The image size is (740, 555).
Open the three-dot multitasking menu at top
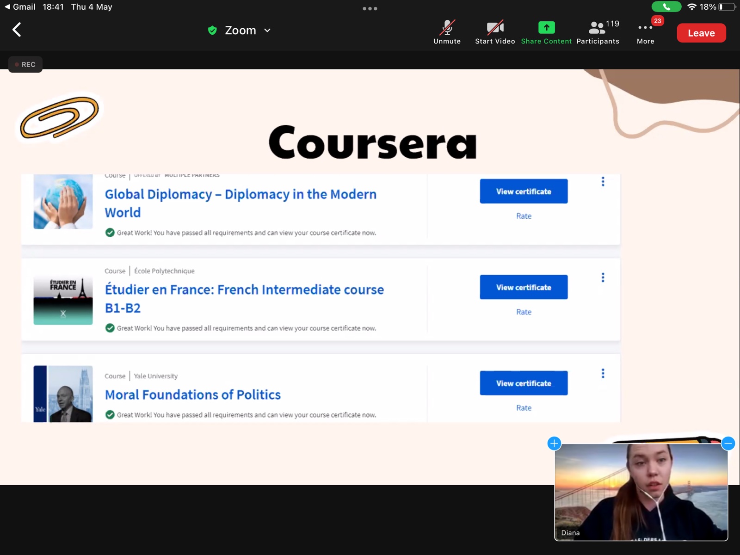370,8
